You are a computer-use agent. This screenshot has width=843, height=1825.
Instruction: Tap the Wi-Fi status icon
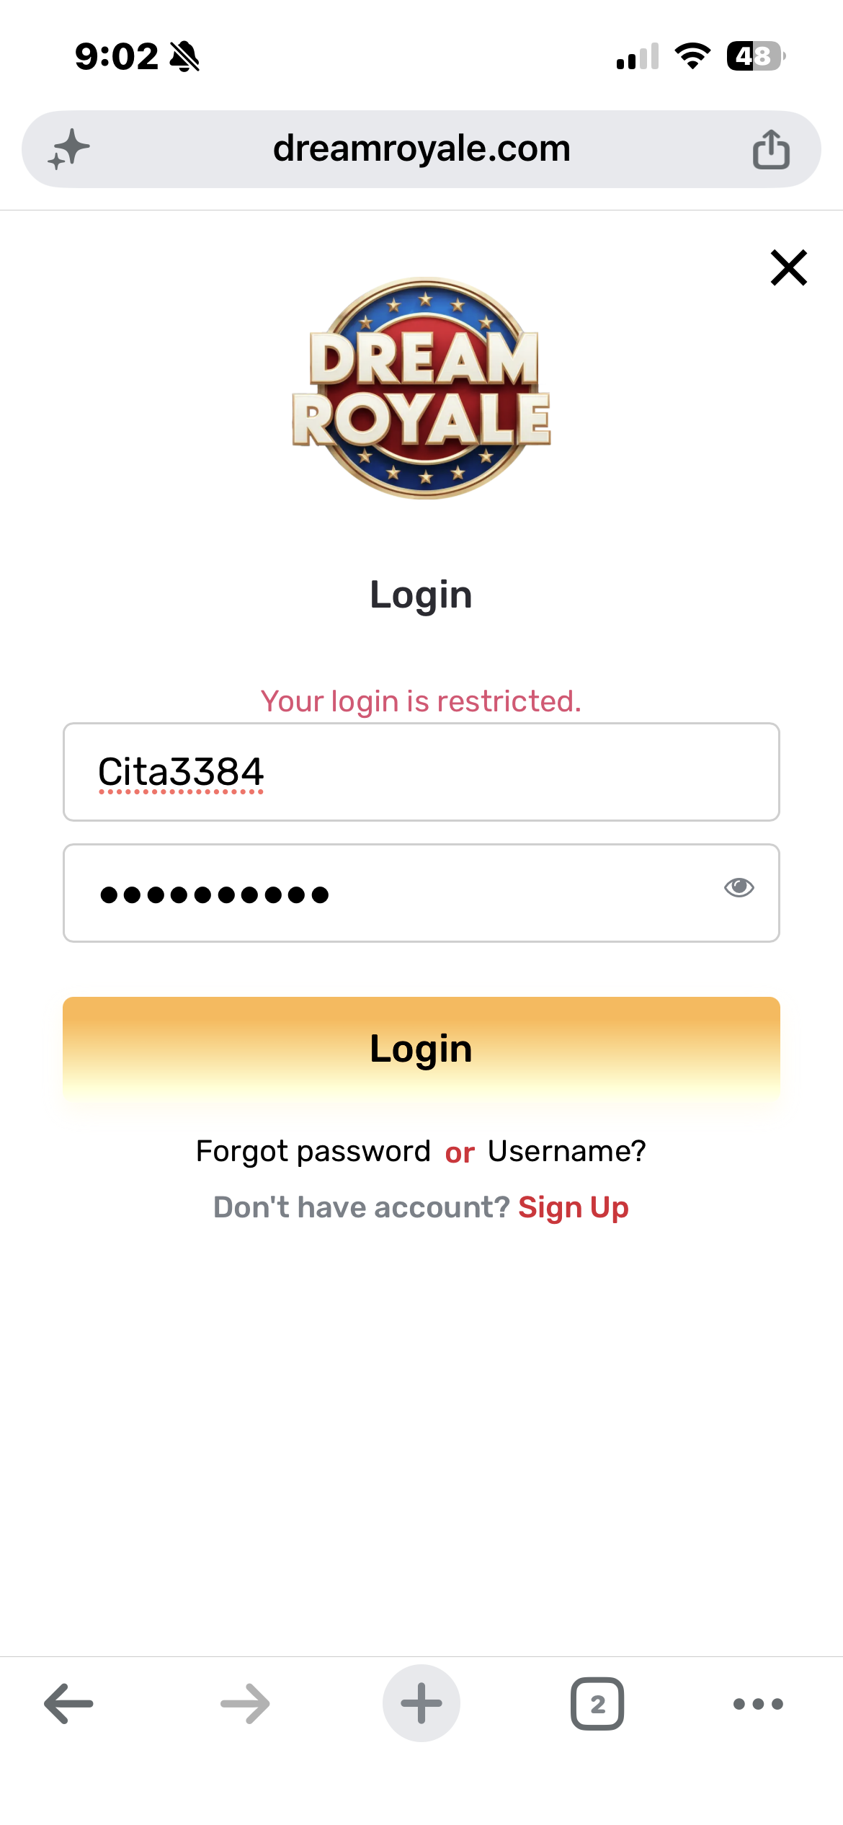pos(692,56)
